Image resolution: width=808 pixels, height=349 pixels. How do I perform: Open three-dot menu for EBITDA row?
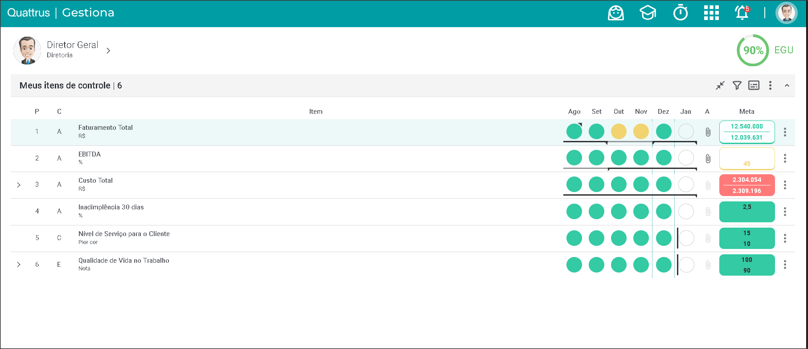[x=785, y=158]
